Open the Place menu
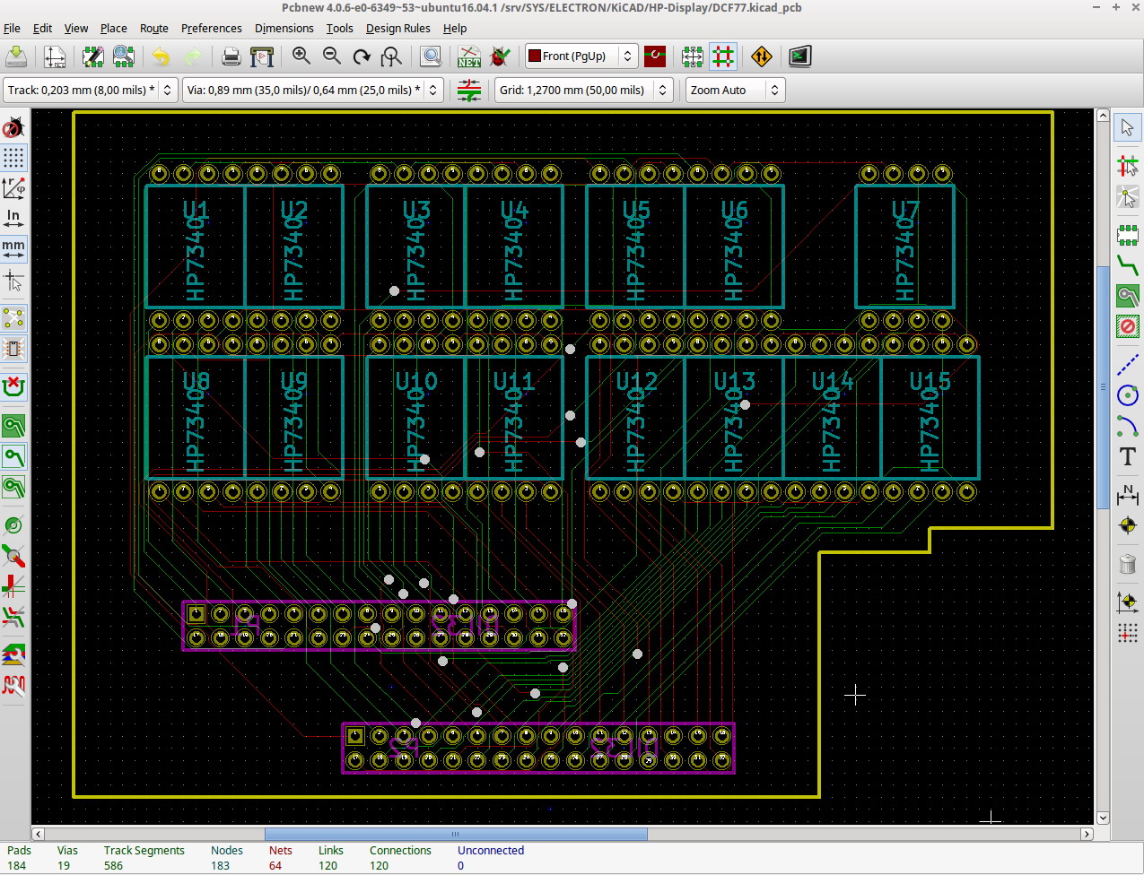The height and width of the screenshot is (875, 1144). 113,28
